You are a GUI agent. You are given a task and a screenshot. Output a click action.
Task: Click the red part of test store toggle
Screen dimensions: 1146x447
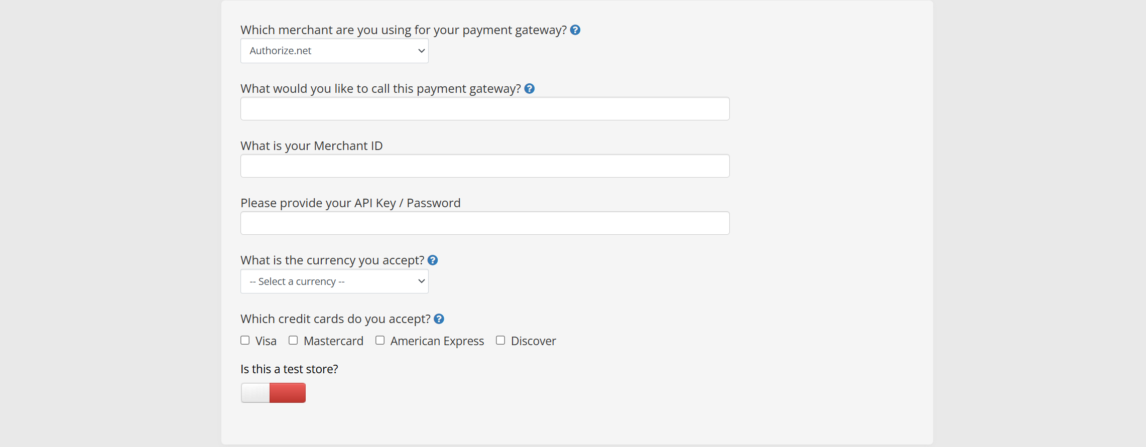(x=288, y=393)
